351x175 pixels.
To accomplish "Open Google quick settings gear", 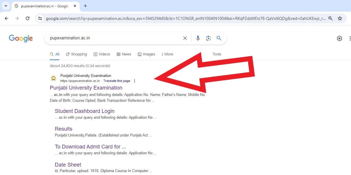I will (x=340, y=38).
